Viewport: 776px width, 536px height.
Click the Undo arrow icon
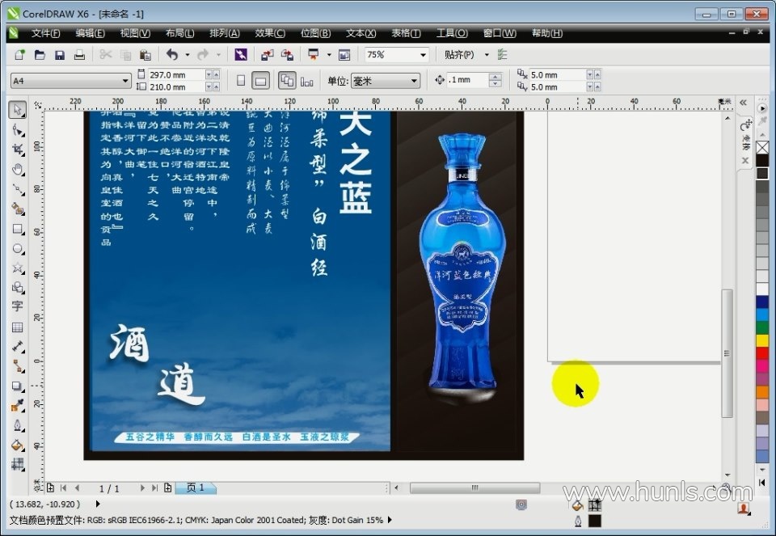pos(171,55)
